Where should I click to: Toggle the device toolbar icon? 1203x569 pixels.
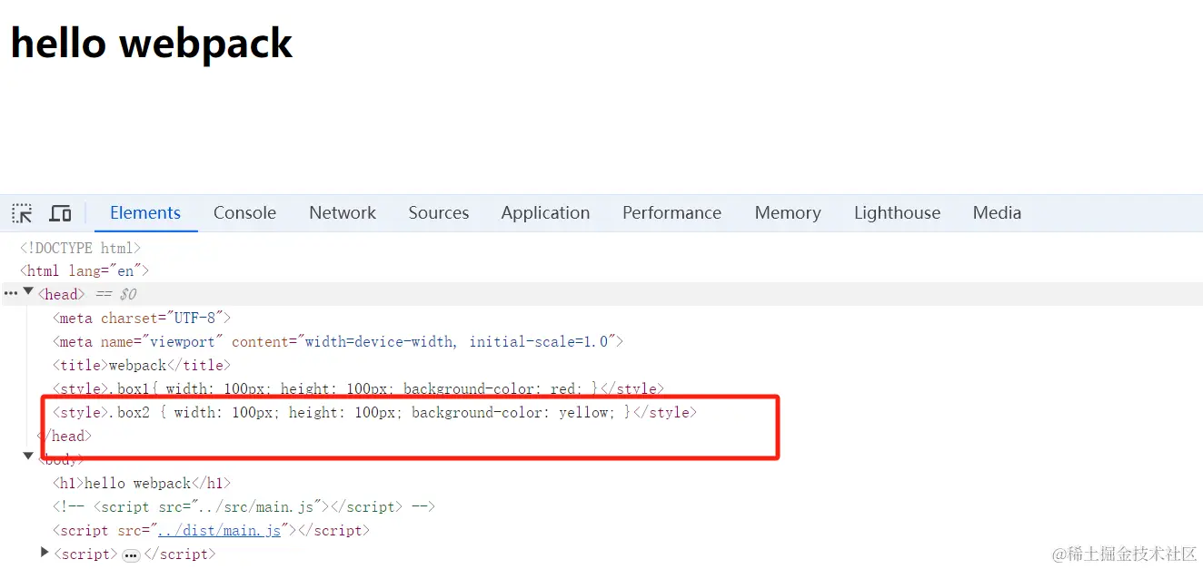60,213
